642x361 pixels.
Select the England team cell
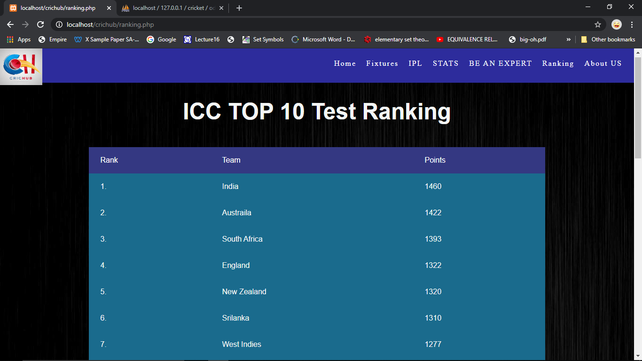coord(236,266)
